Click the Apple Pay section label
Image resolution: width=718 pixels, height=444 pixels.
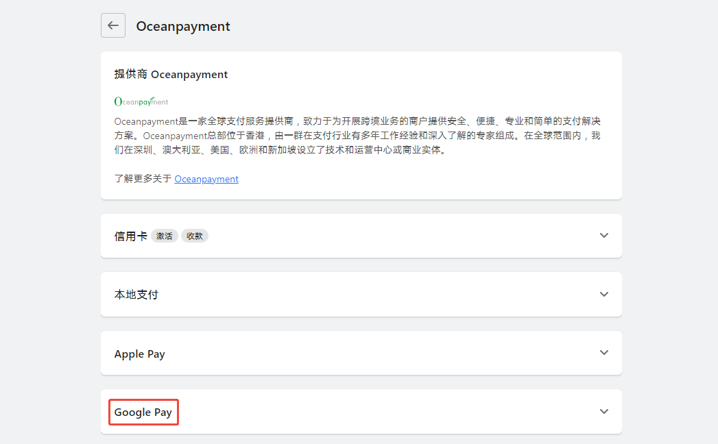click(139, 354)
